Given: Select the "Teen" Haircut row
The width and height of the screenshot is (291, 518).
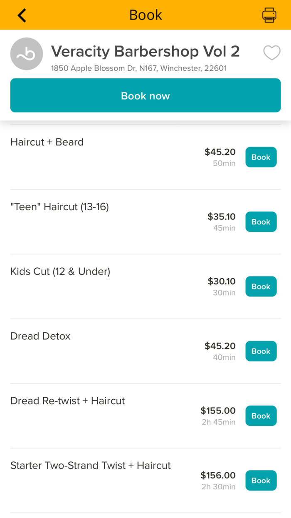Looking at the screenshot, I should [59, 207].
